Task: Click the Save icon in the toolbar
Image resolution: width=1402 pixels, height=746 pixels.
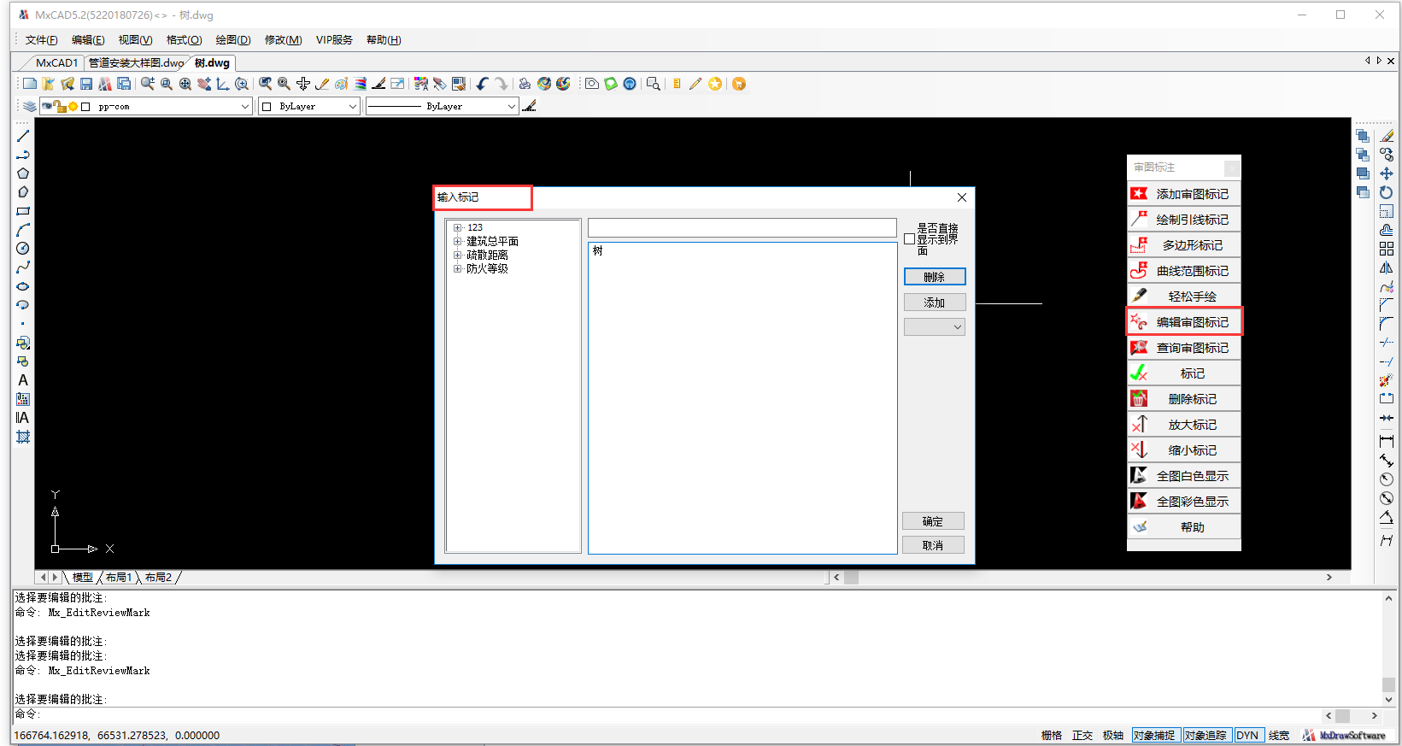Action: [x=86, y=84]
